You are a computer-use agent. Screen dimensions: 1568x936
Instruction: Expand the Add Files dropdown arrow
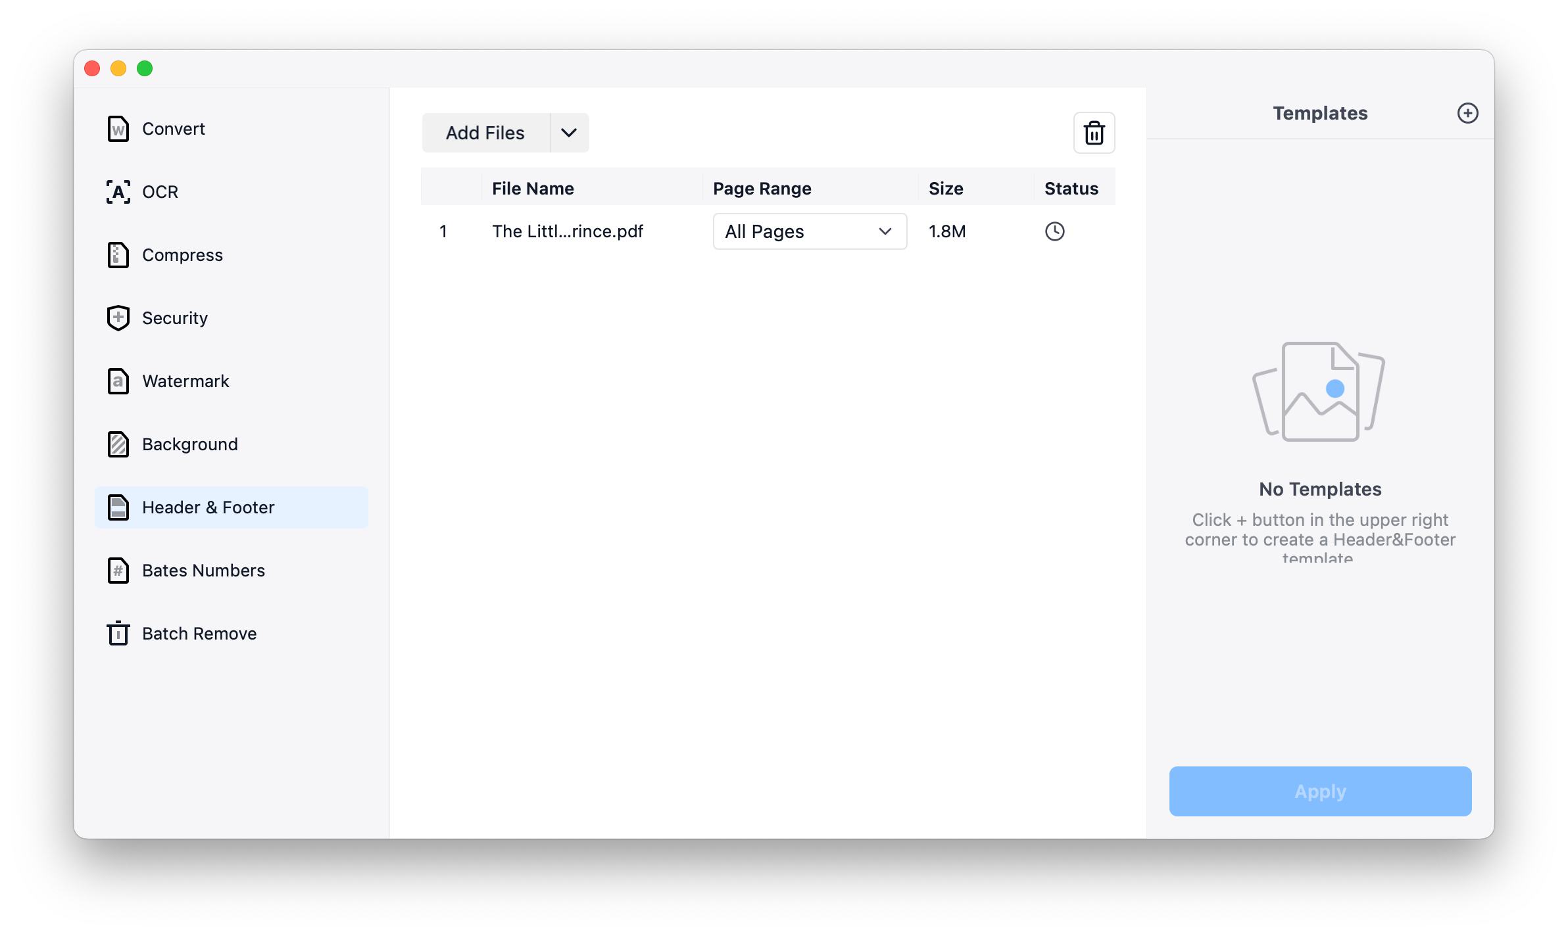[x=569, y=133]
